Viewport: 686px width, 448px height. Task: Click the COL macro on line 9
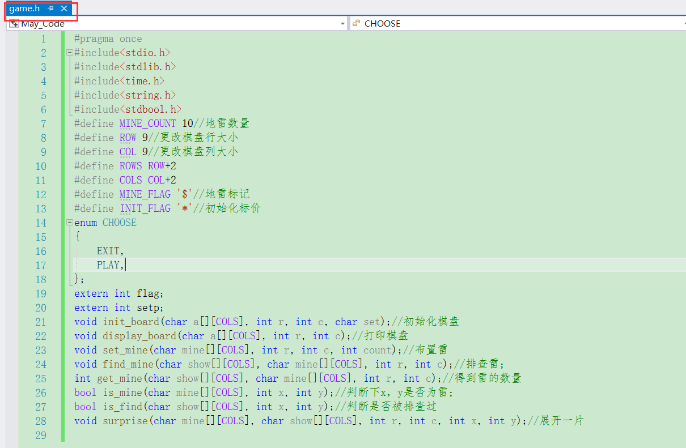(x=128, y=152)
